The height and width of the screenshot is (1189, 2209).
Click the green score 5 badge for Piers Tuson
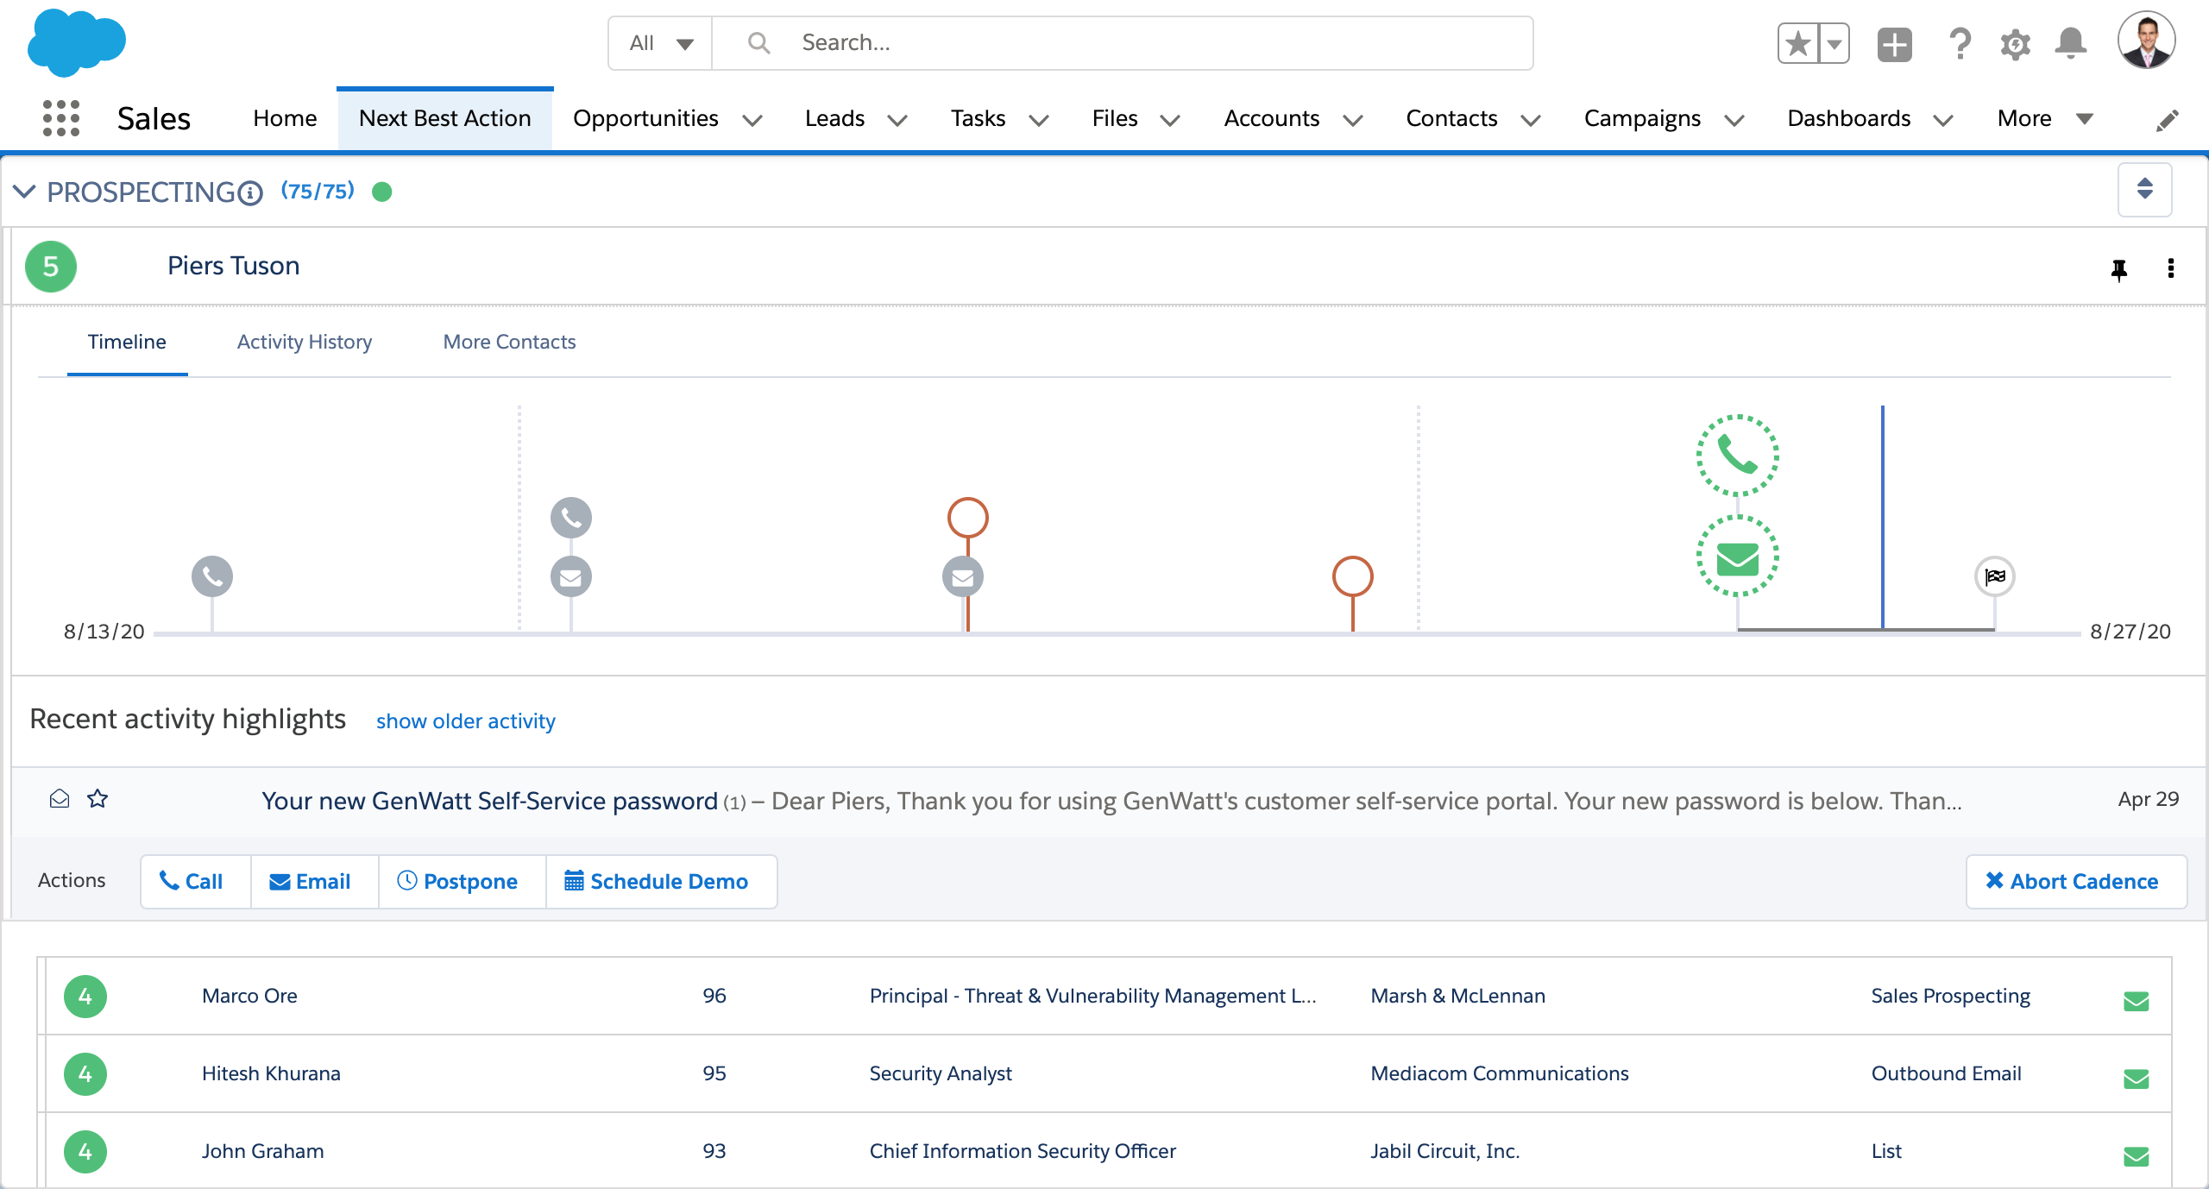pyautogui.click(x=51, y=267)
